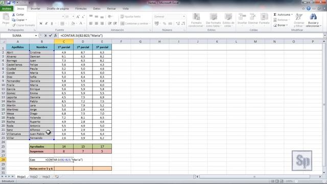The height and width of the screenshot is (184, 327).
Task: Click the Pegar (paste) icon
Action: 6,17
